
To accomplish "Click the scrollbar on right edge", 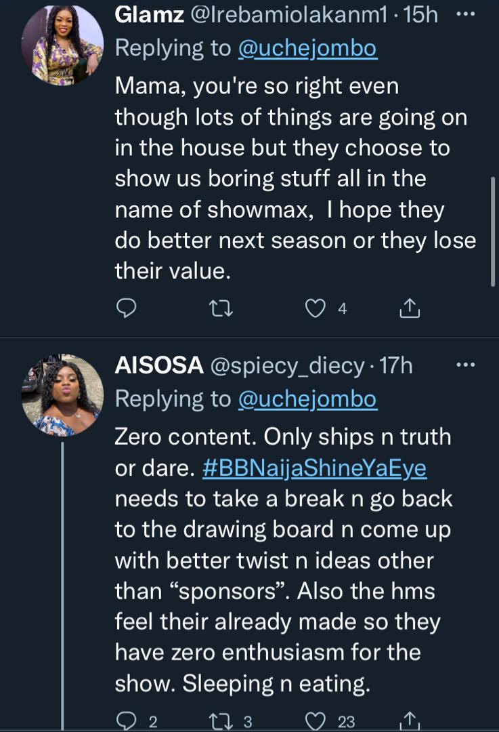I will click(494, 230).
